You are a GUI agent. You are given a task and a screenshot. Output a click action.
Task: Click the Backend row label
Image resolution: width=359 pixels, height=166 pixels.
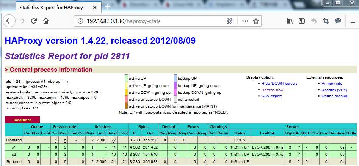(14, 162)
